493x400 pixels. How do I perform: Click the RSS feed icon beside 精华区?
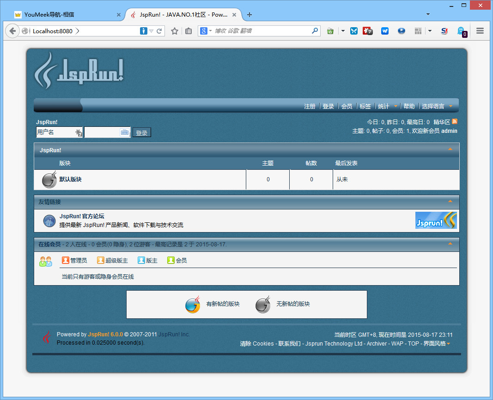click(x=454, y=122)
